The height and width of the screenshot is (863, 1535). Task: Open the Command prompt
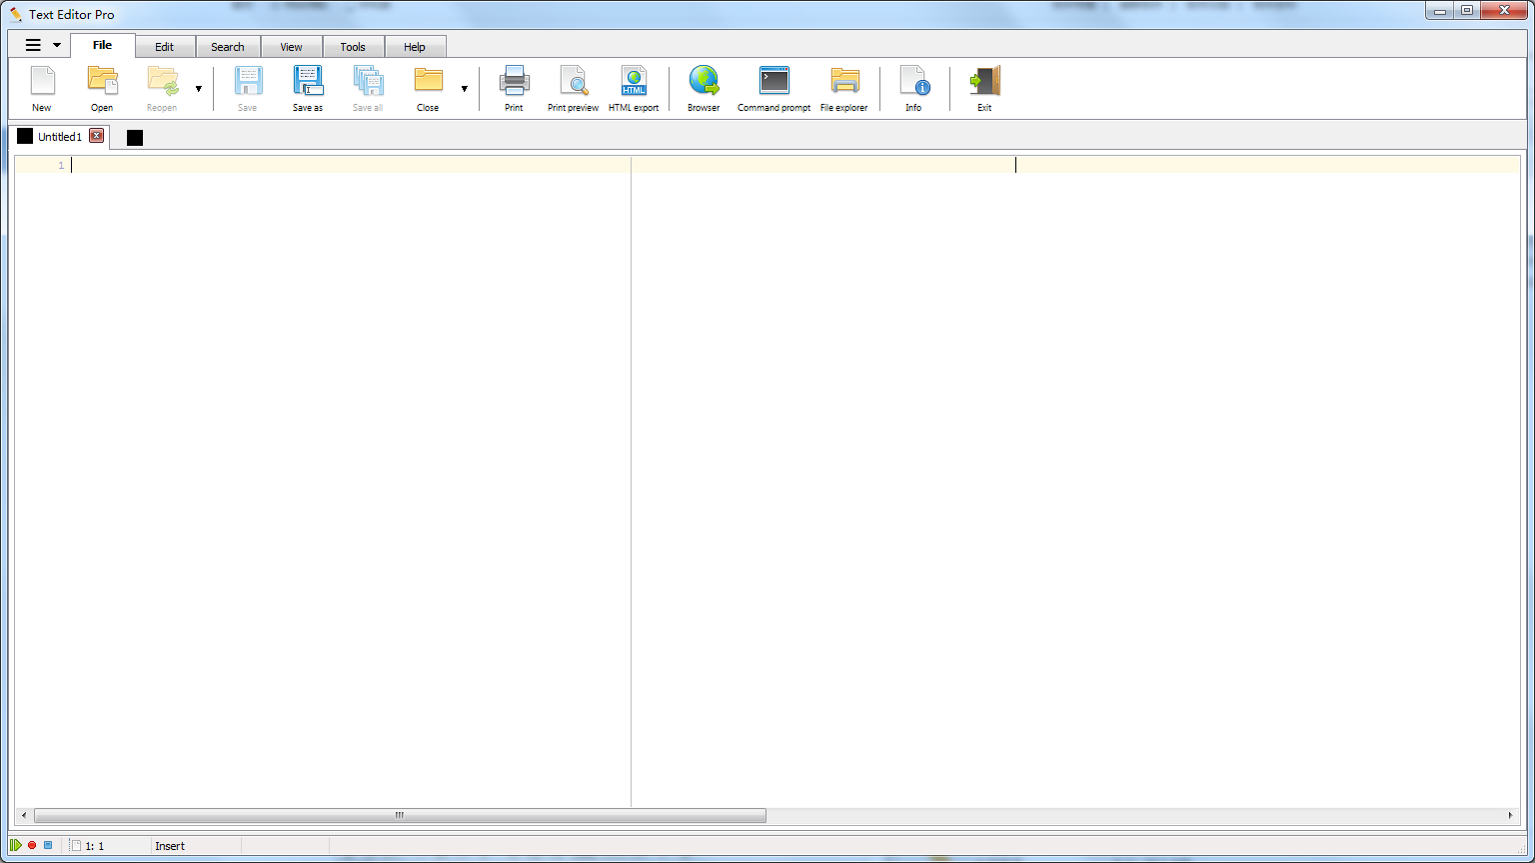(773, 88)
